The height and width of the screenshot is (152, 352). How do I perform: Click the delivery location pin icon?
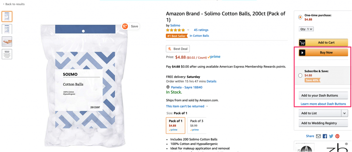[168, 87]
